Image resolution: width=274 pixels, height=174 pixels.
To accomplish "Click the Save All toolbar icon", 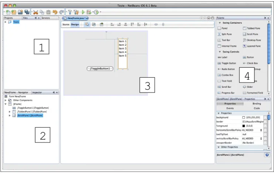I will [x=27, y=12].
